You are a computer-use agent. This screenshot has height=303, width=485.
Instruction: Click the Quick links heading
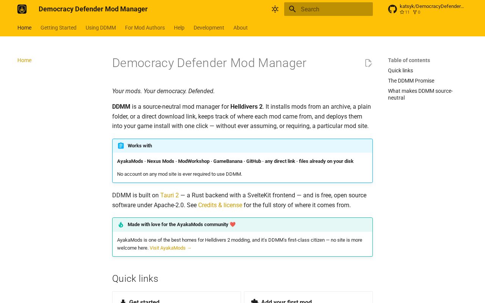tap(135, 279)
